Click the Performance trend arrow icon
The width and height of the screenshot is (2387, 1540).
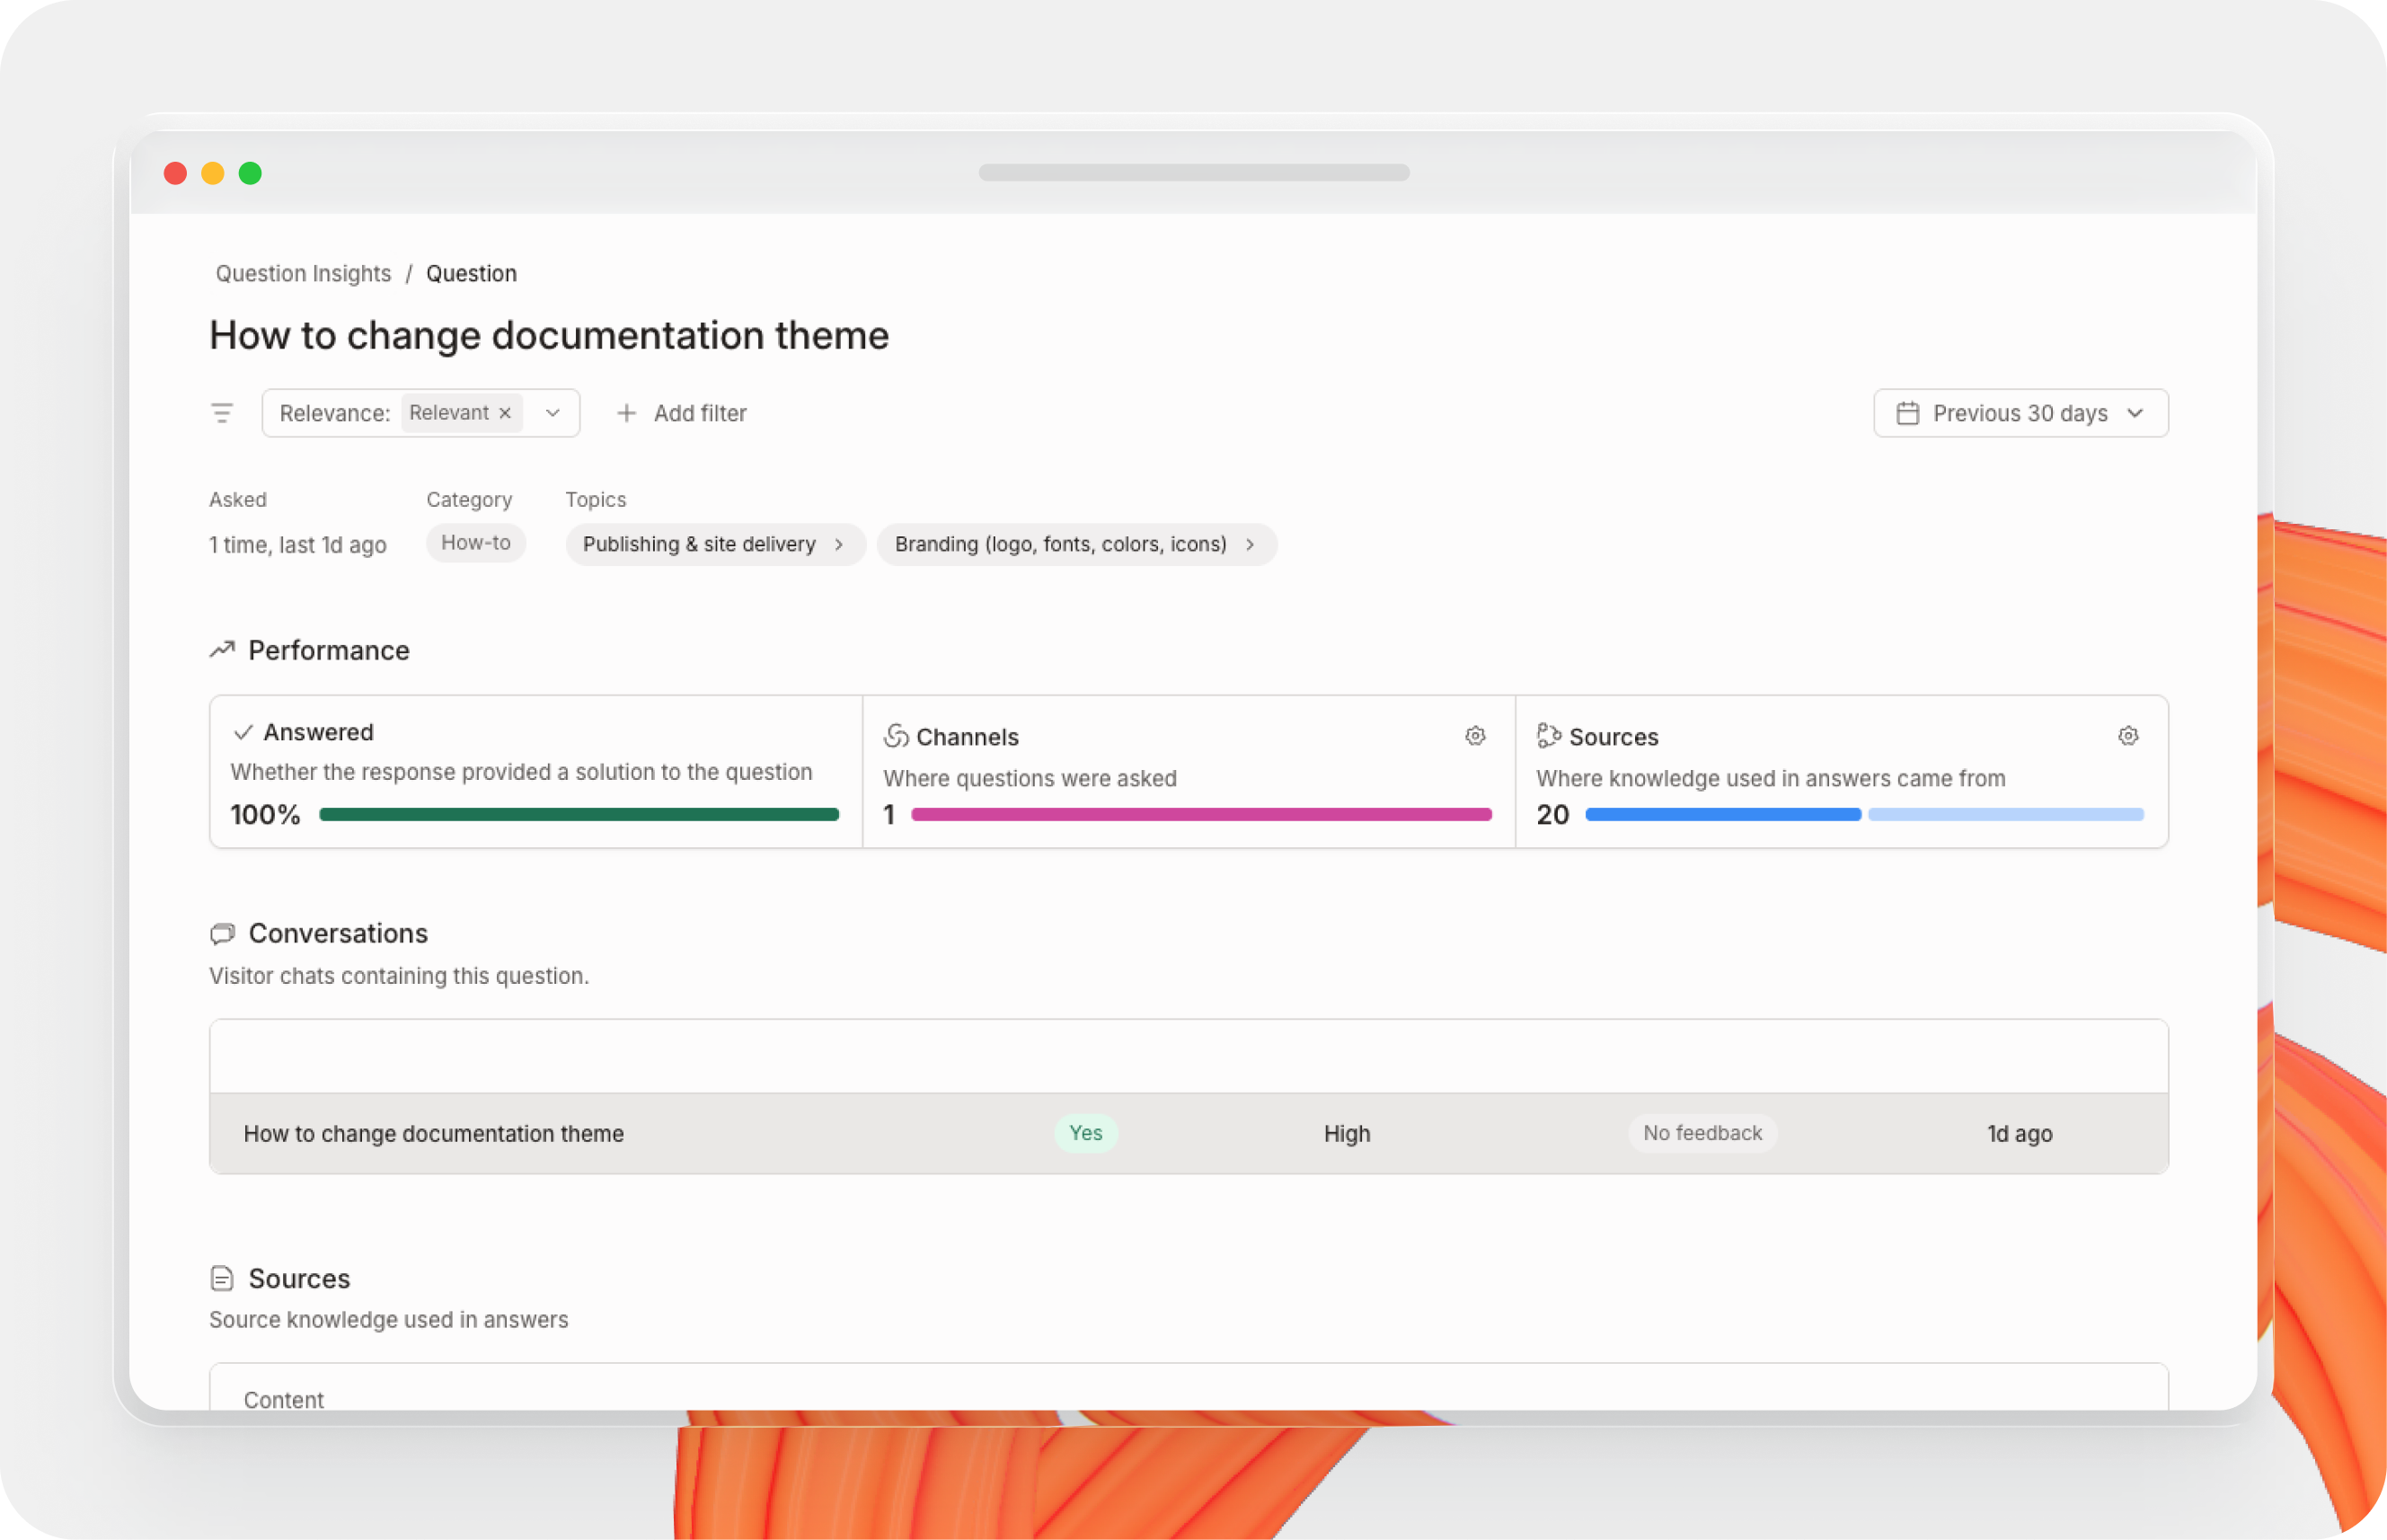[x=222, y=650]
